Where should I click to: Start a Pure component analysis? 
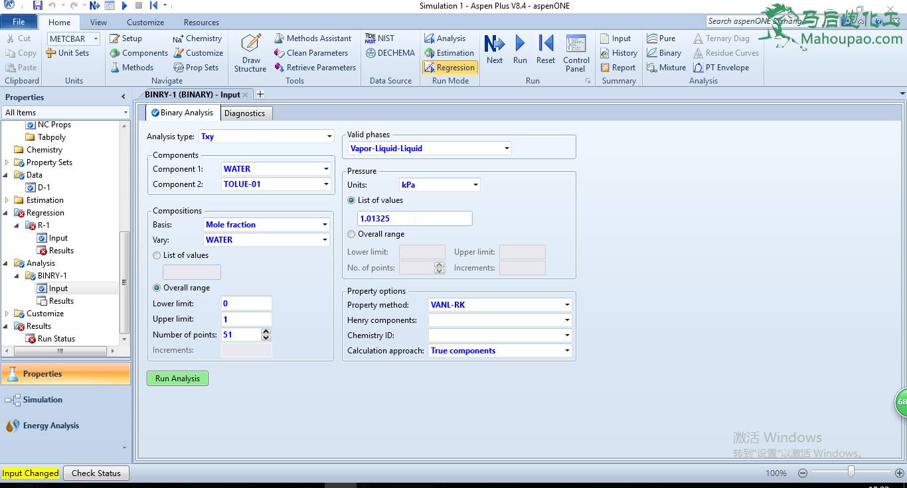(660, 38)
